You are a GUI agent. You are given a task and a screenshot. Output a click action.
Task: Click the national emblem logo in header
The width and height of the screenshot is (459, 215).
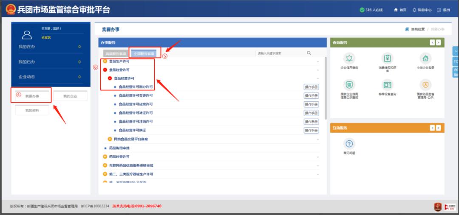(11, 10)
